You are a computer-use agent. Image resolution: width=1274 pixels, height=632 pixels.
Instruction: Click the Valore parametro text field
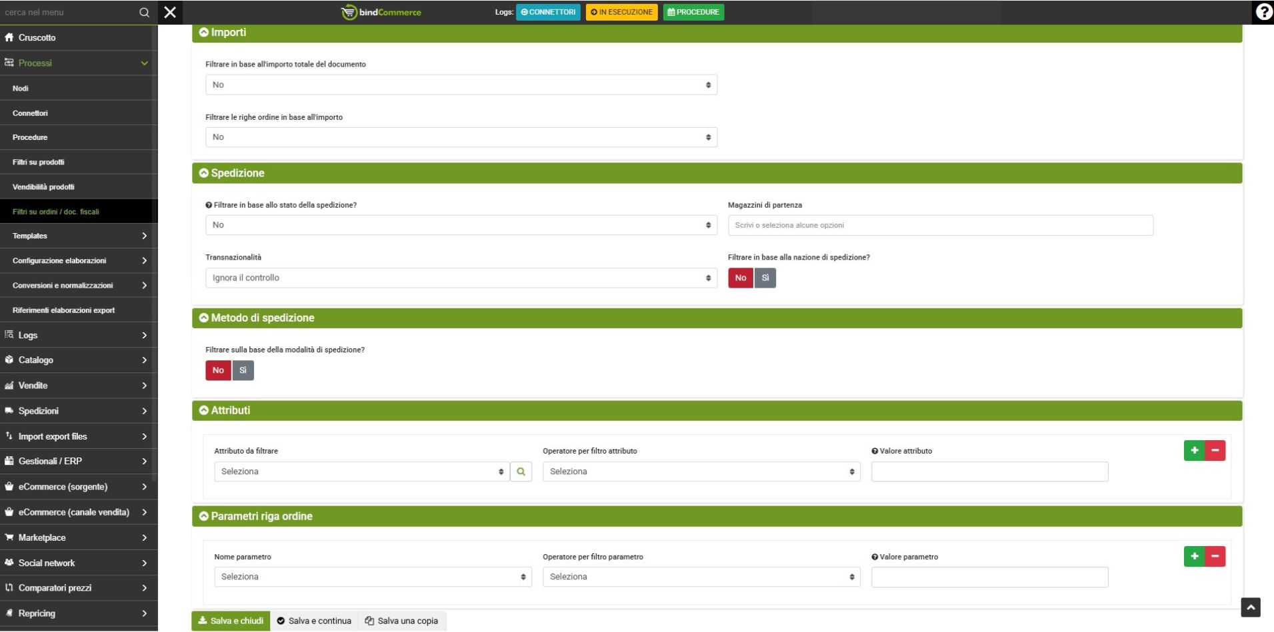pos(989,577)
